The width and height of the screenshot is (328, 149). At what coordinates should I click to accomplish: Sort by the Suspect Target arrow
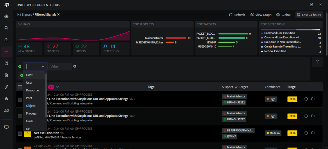coord(236,87)
